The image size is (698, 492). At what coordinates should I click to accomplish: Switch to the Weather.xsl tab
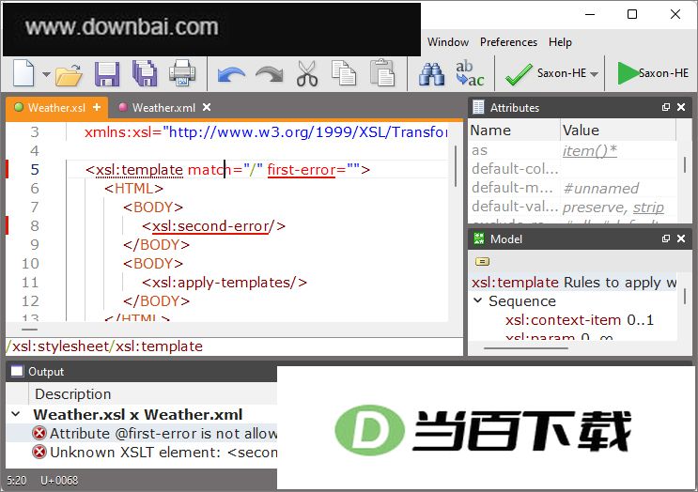click(56, 108)
